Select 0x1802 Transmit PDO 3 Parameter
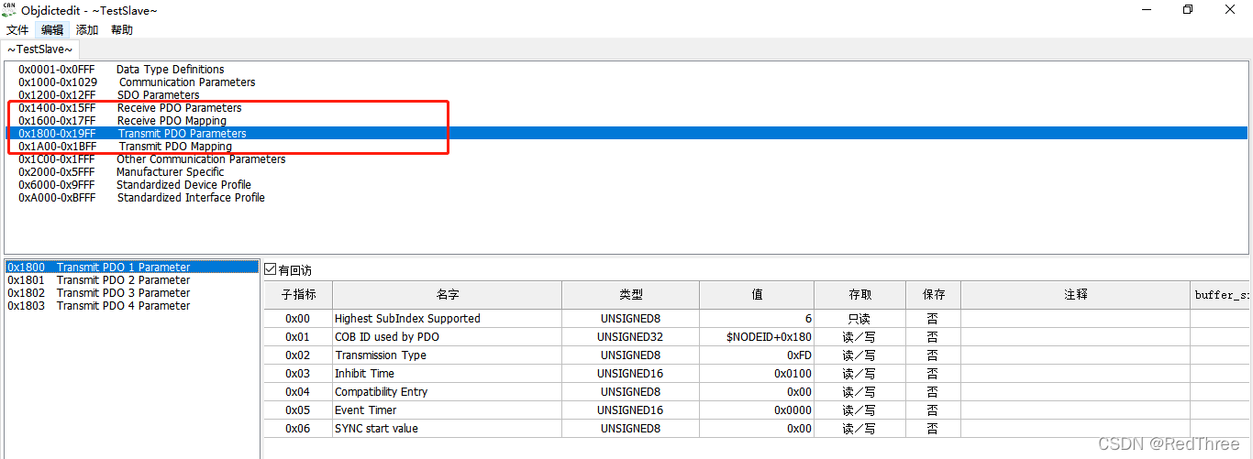This screenshot has height=459, width=1253. point(131,293)
